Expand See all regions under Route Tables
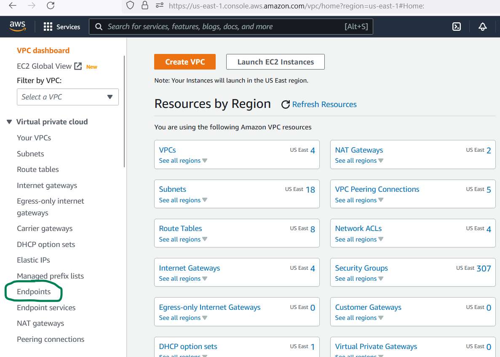The height and width of the screenshot is (357, 500). pos(183,239)
